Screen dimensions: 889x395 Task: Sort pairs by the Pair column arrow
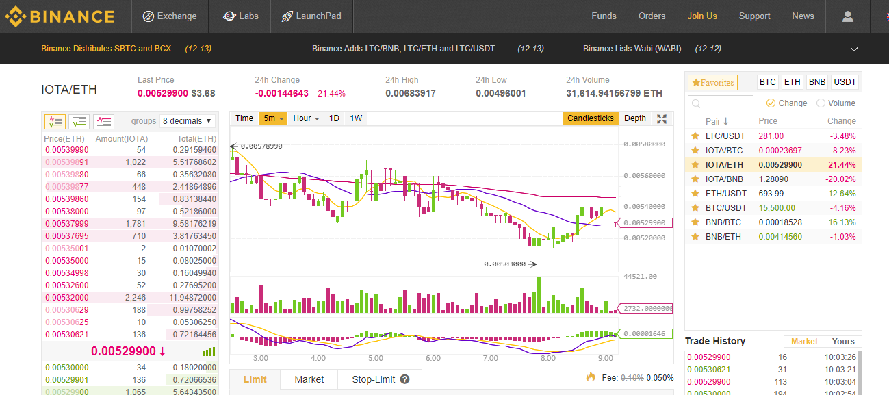[x=726, y=121]
